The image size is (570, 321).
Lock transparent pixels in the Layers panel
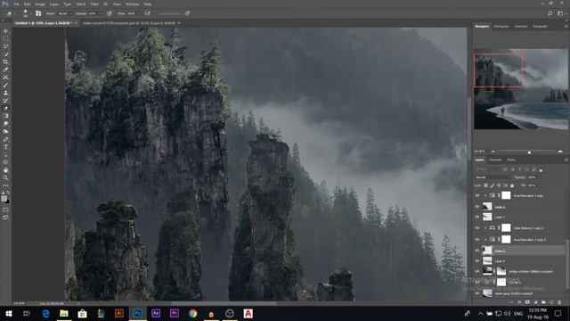[x=485, y=185]
